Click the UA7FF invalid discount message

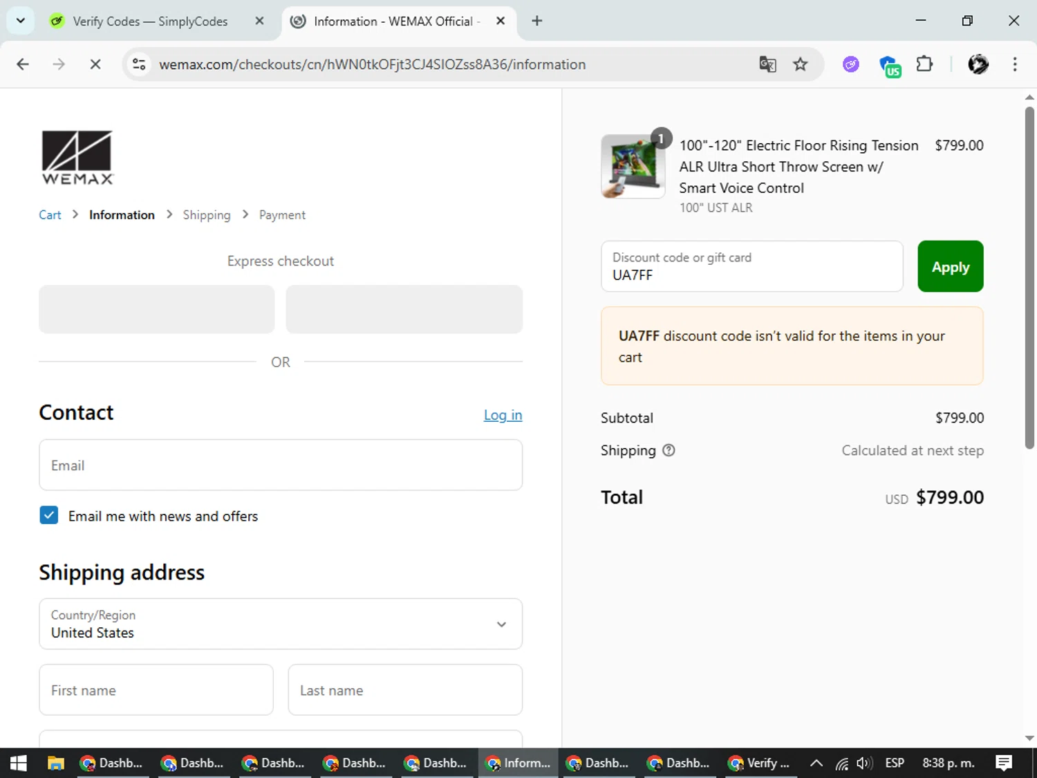[792, 346]
